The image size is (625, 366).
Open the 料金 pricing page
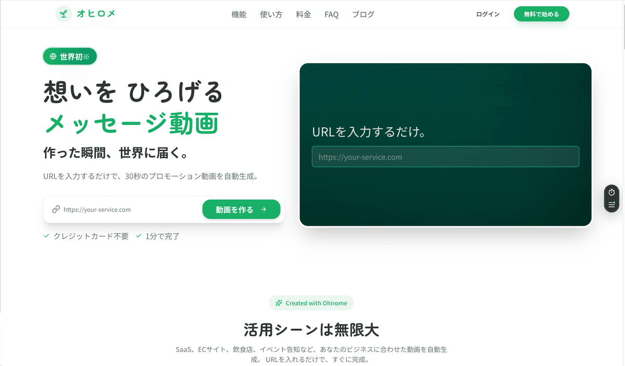click(x=303, y=15)
